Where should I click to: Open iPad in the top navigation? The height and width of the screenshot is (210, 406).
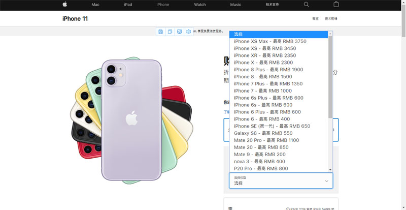tap(128, 5)
